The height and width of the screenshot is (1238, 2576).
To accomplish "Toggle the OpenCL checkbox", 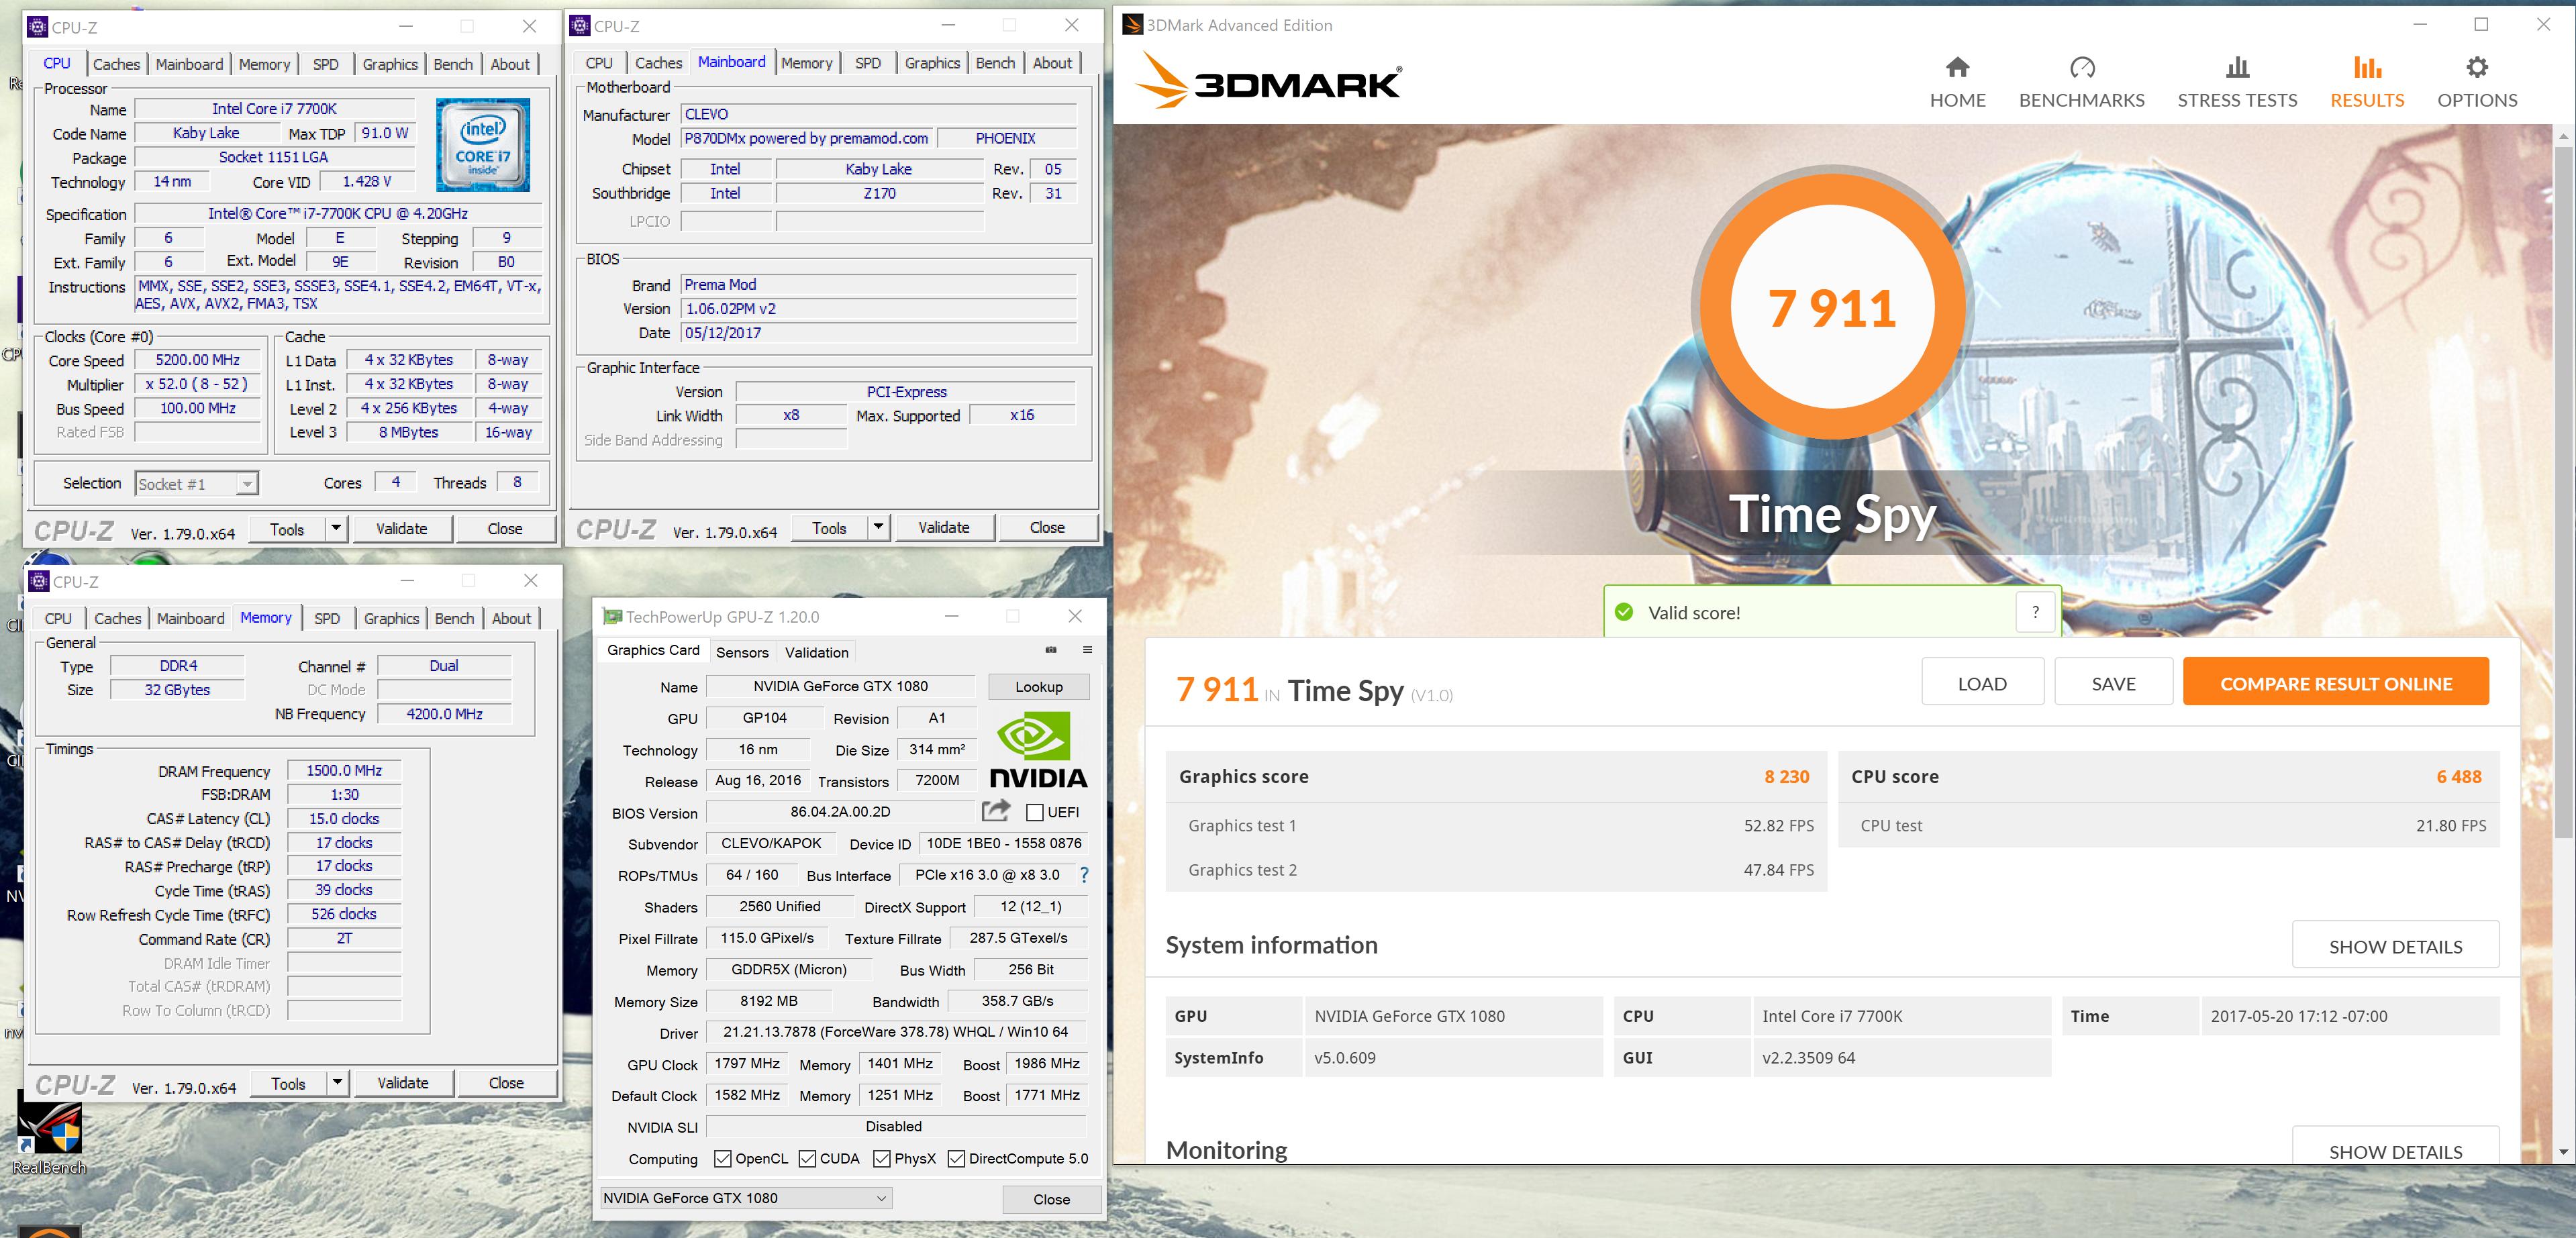I will coord(722,1158).
